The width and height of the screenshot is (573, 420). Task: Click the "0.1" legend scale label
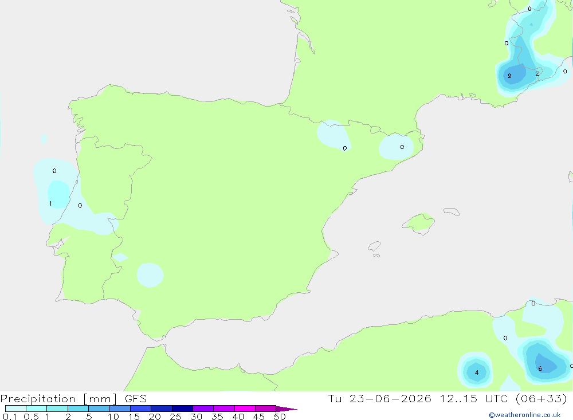click(x=10, y=417)
